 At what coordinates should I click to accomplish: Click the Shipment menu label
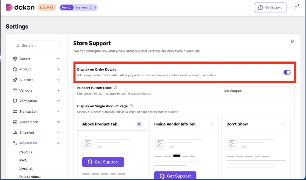(27, 133)
